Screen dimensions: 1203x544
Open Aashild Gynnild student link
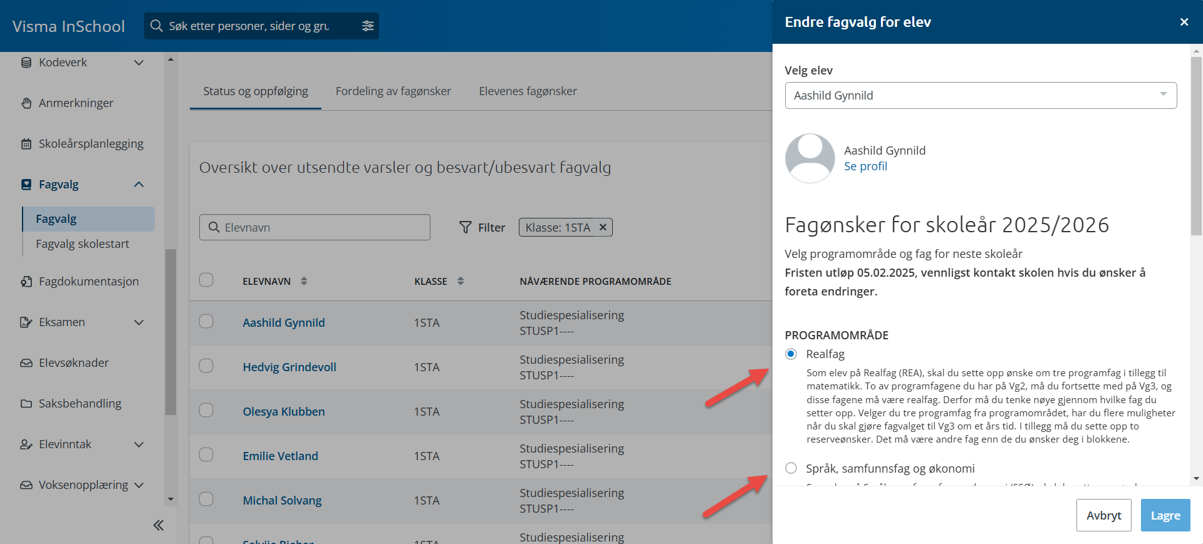[x=284, y=323]
